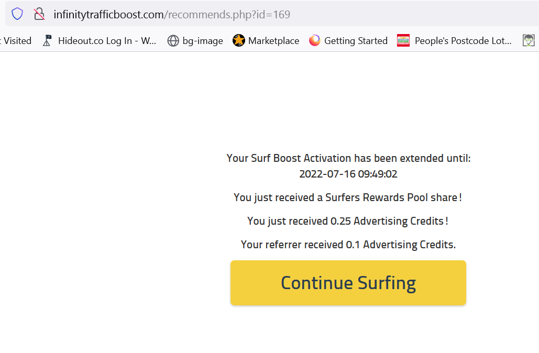Open the People's Postcode Lot... bookmark
The image size is (539, 353).
click(463, 40)
